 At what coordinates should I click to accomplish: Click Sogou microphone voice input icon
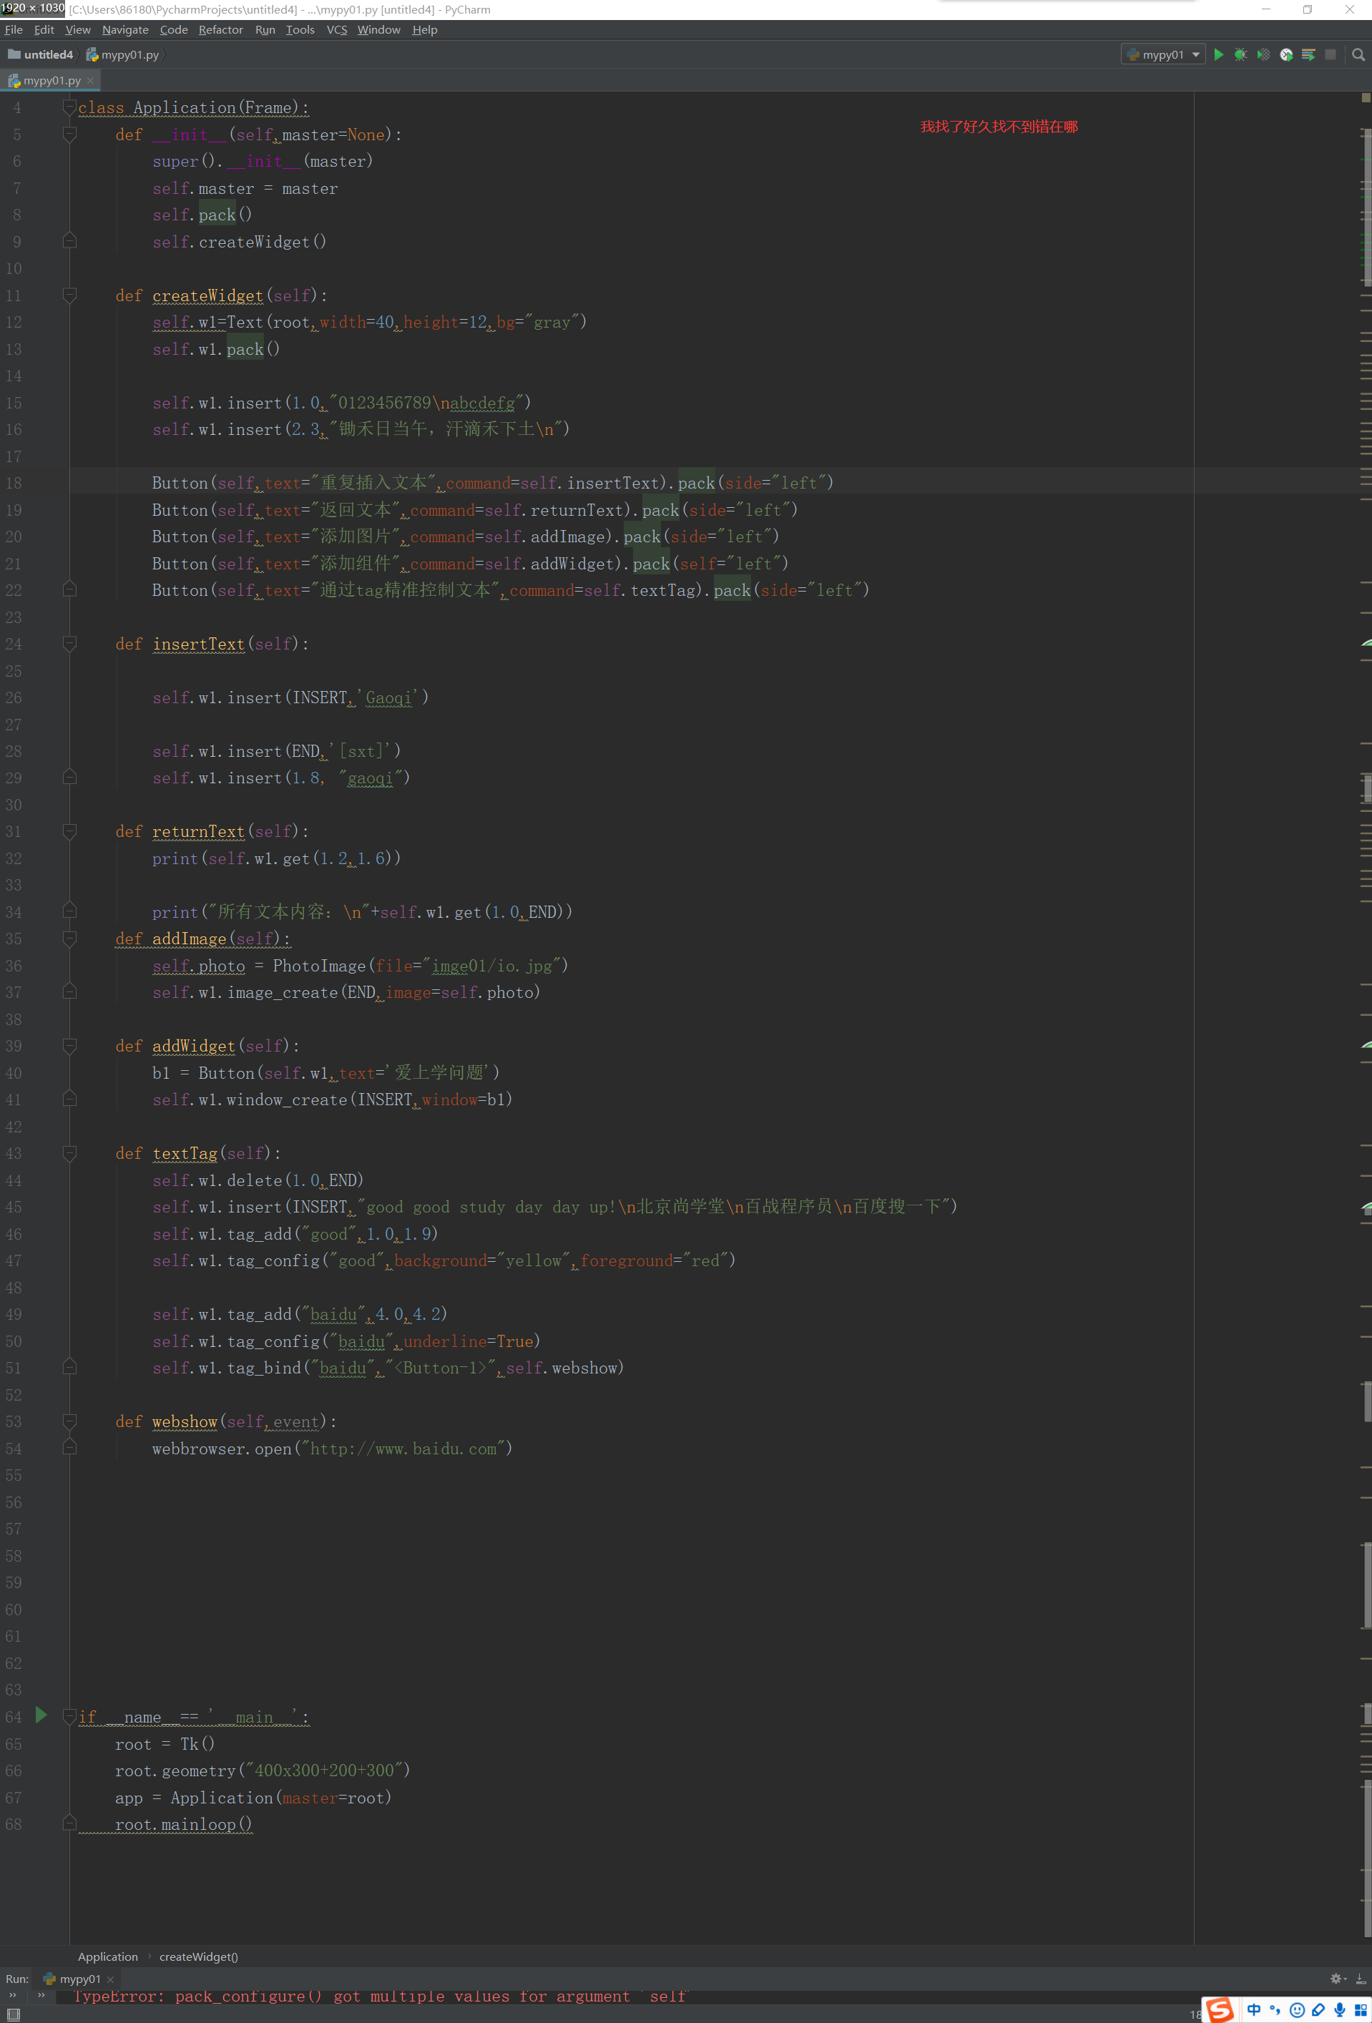pyautogui.click(x=1340, y=2010)
